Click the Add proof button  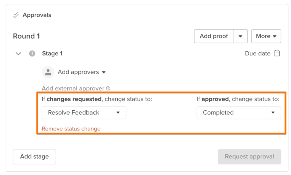click(213, 36)
